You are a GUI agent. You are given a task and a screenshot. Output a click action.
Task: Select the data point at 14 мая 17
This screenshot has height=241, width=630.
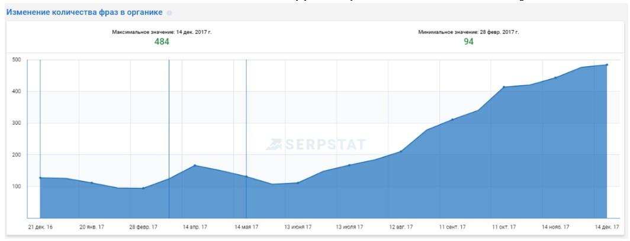[x=246, y=176]
